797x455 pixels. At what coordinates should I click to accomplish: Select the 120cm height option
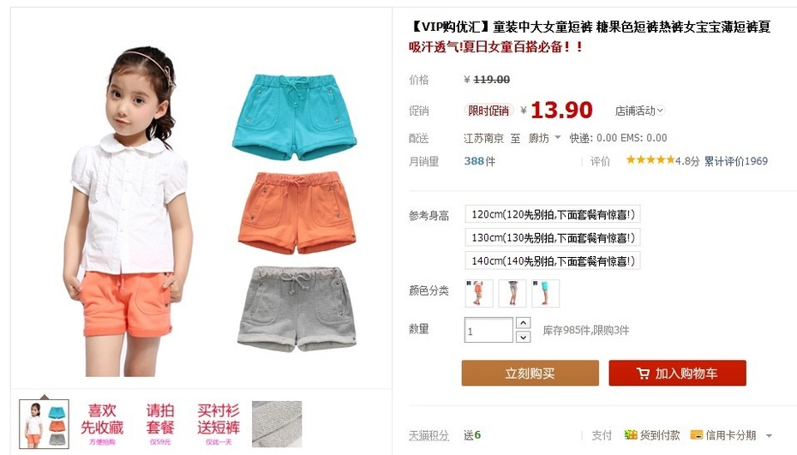[x=553, y=214]
